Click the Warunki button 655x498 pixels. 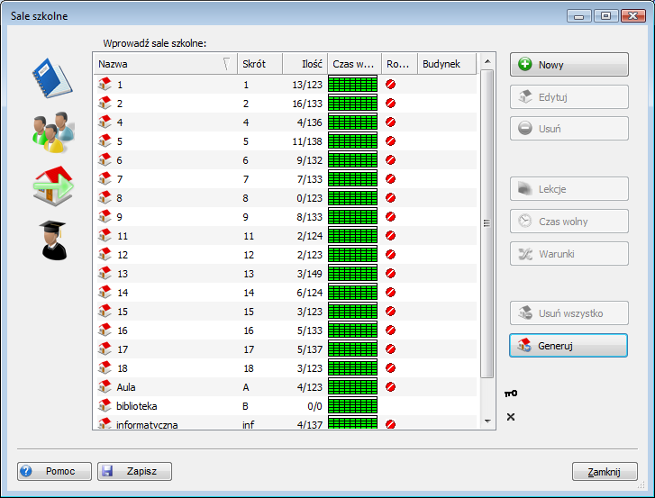[x=569, y=253]
